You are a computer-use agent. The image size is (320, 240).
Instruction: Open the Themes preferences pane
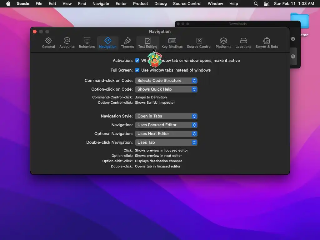tap(127, 42)
